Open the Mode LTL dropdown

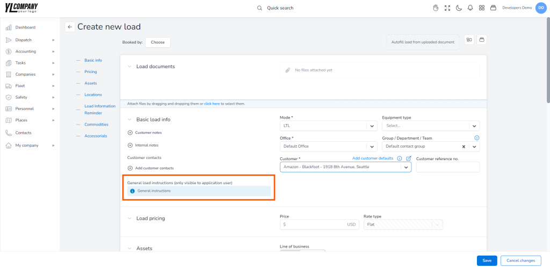pos(328,126)
